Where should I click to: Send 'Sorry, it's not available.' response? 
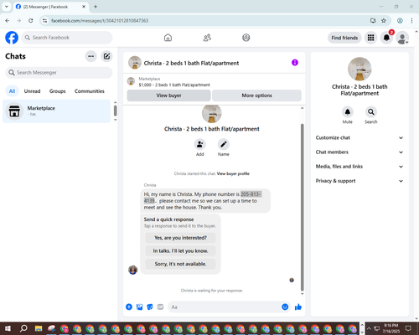point(180,264)
